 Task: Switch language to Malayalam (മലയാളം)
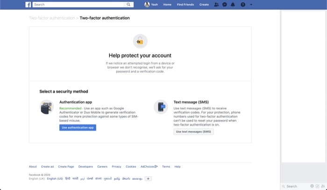pos(137,179)
